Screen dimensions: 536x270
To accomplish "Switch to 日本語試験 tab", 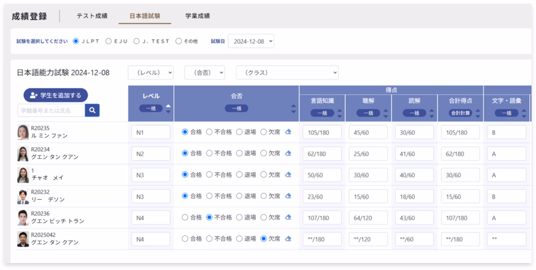I will pos(145,16).
